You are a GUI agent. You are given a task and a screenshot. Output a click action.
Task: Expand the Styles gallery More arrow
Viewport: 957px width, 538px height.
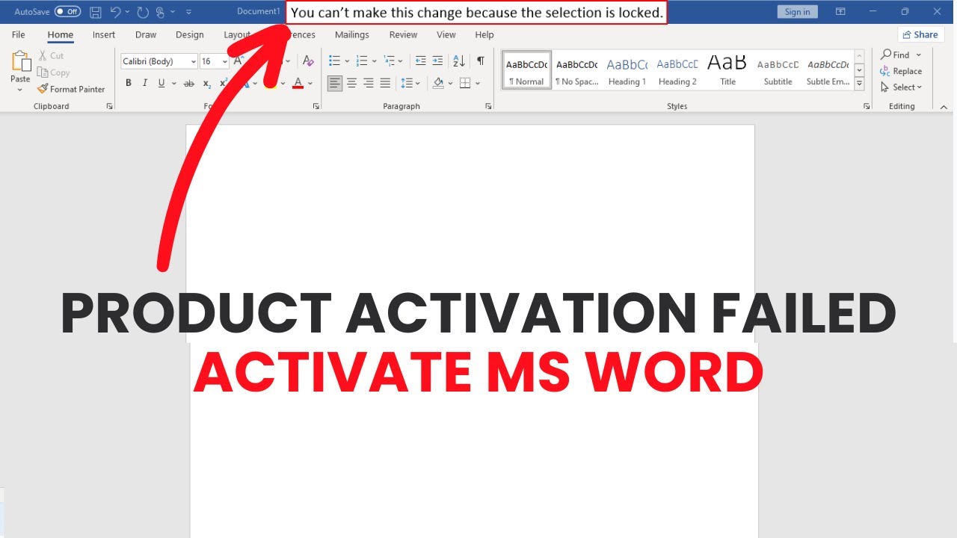pos(860,84)
